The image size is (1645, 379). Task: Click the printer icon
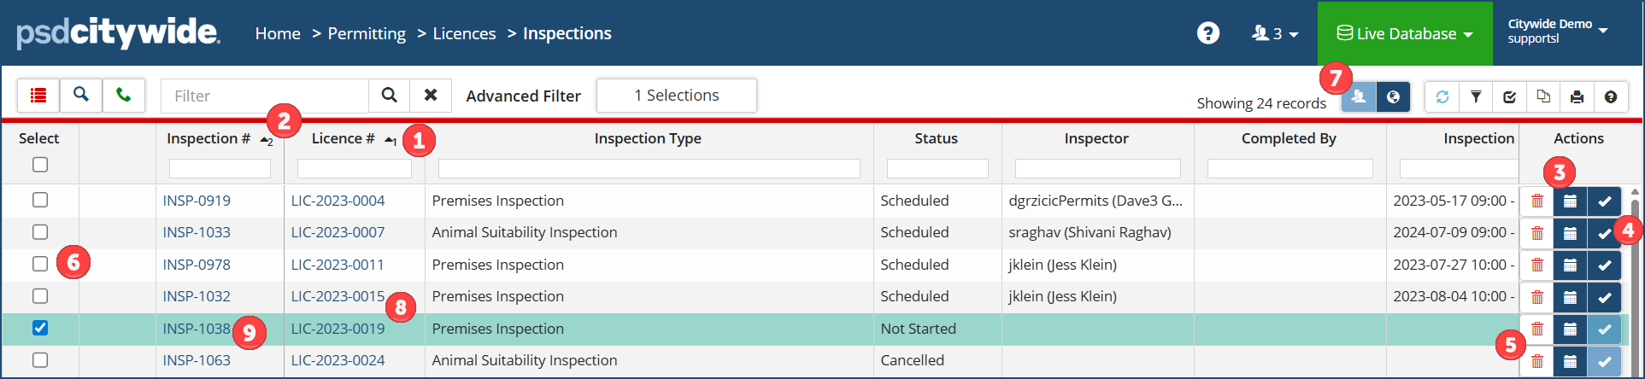[1577, 96]
